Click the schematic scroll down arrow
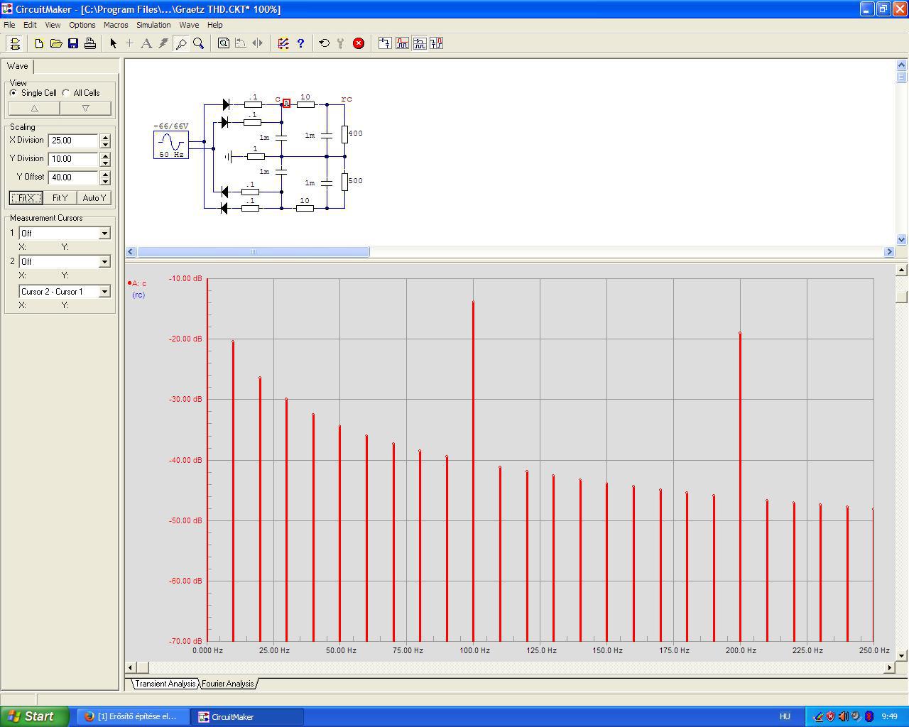 pos(902,240)
